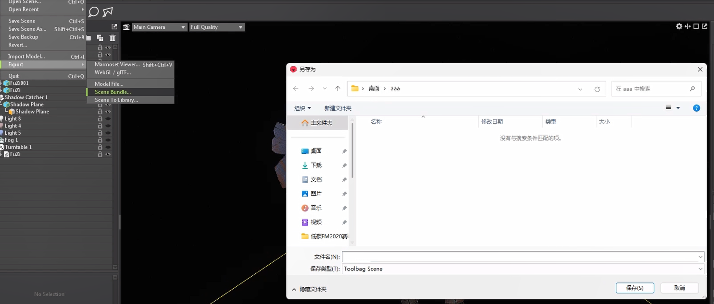Image resolution: width=714 pixels, height=304 pixels.
Task: Go up one folder level in dialog
Action: pos(338,89)
